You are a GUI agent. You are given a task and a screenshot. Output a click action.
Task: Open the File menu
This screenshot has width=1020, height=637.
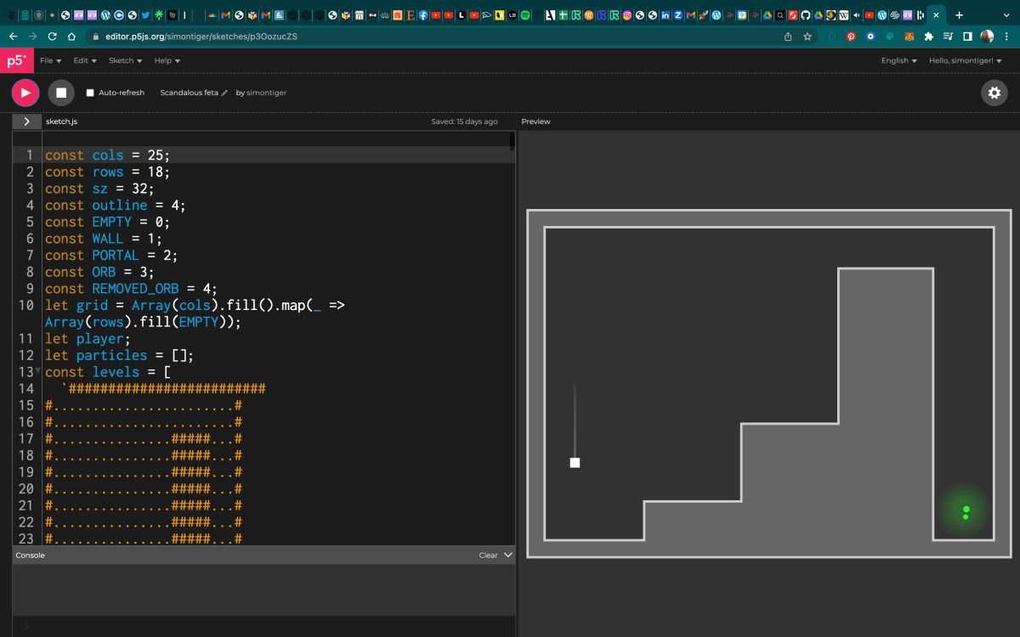point(50,60)
